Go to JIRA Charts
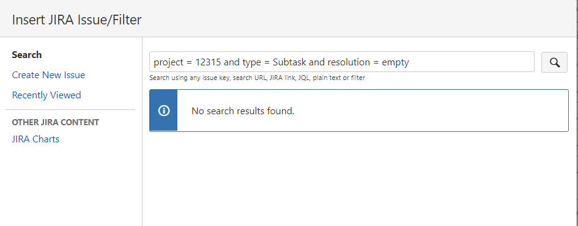Screen dimensions: 578x226 tap(35, 139)
